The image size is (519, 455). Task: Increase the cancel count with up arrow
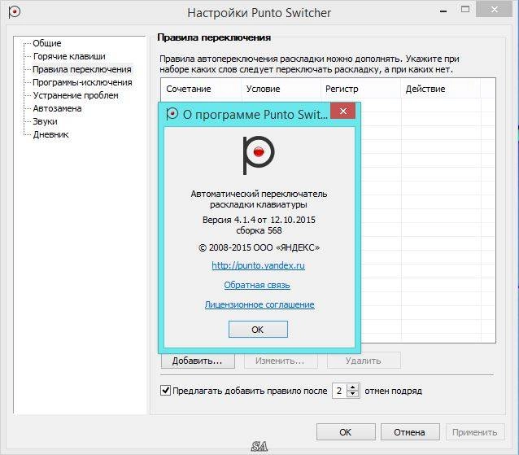point(353,387)
